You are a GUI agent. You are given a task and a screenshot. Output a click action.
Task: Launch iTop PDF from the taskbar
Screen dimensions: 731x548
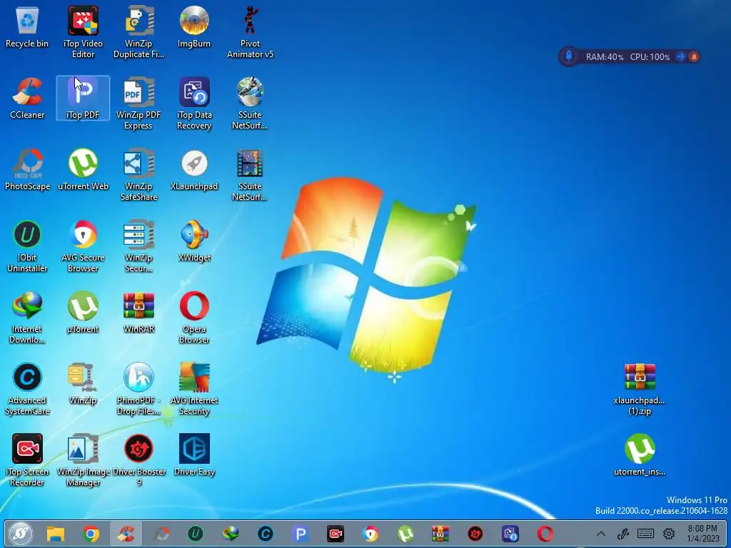point(301,534)
